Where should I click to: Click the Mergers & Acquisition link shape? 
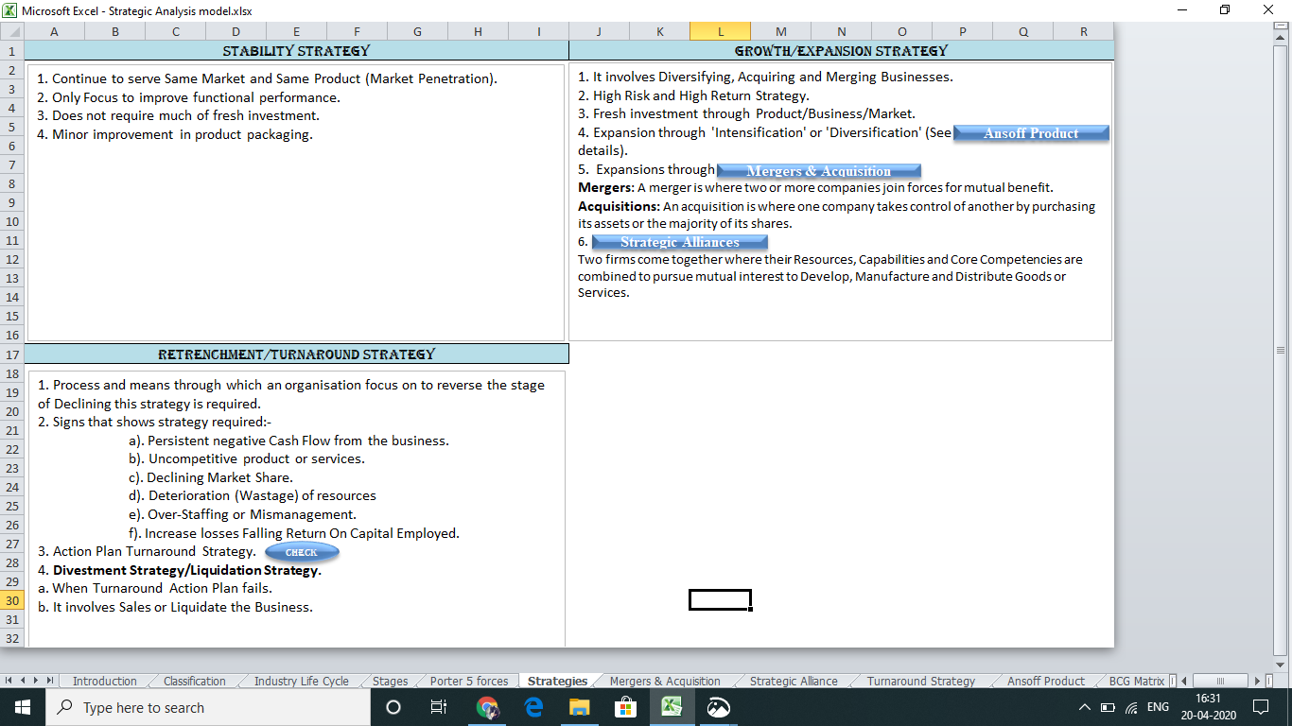tap(818, 171)
